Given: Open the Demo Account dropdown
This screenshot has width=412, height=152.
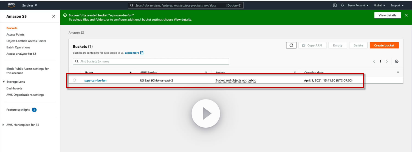Looking at the screenshot, I should tap(358, 5).
